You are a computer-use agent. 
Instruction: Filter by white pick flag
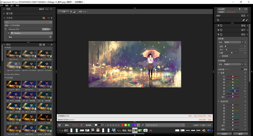[x=96, y=125]
